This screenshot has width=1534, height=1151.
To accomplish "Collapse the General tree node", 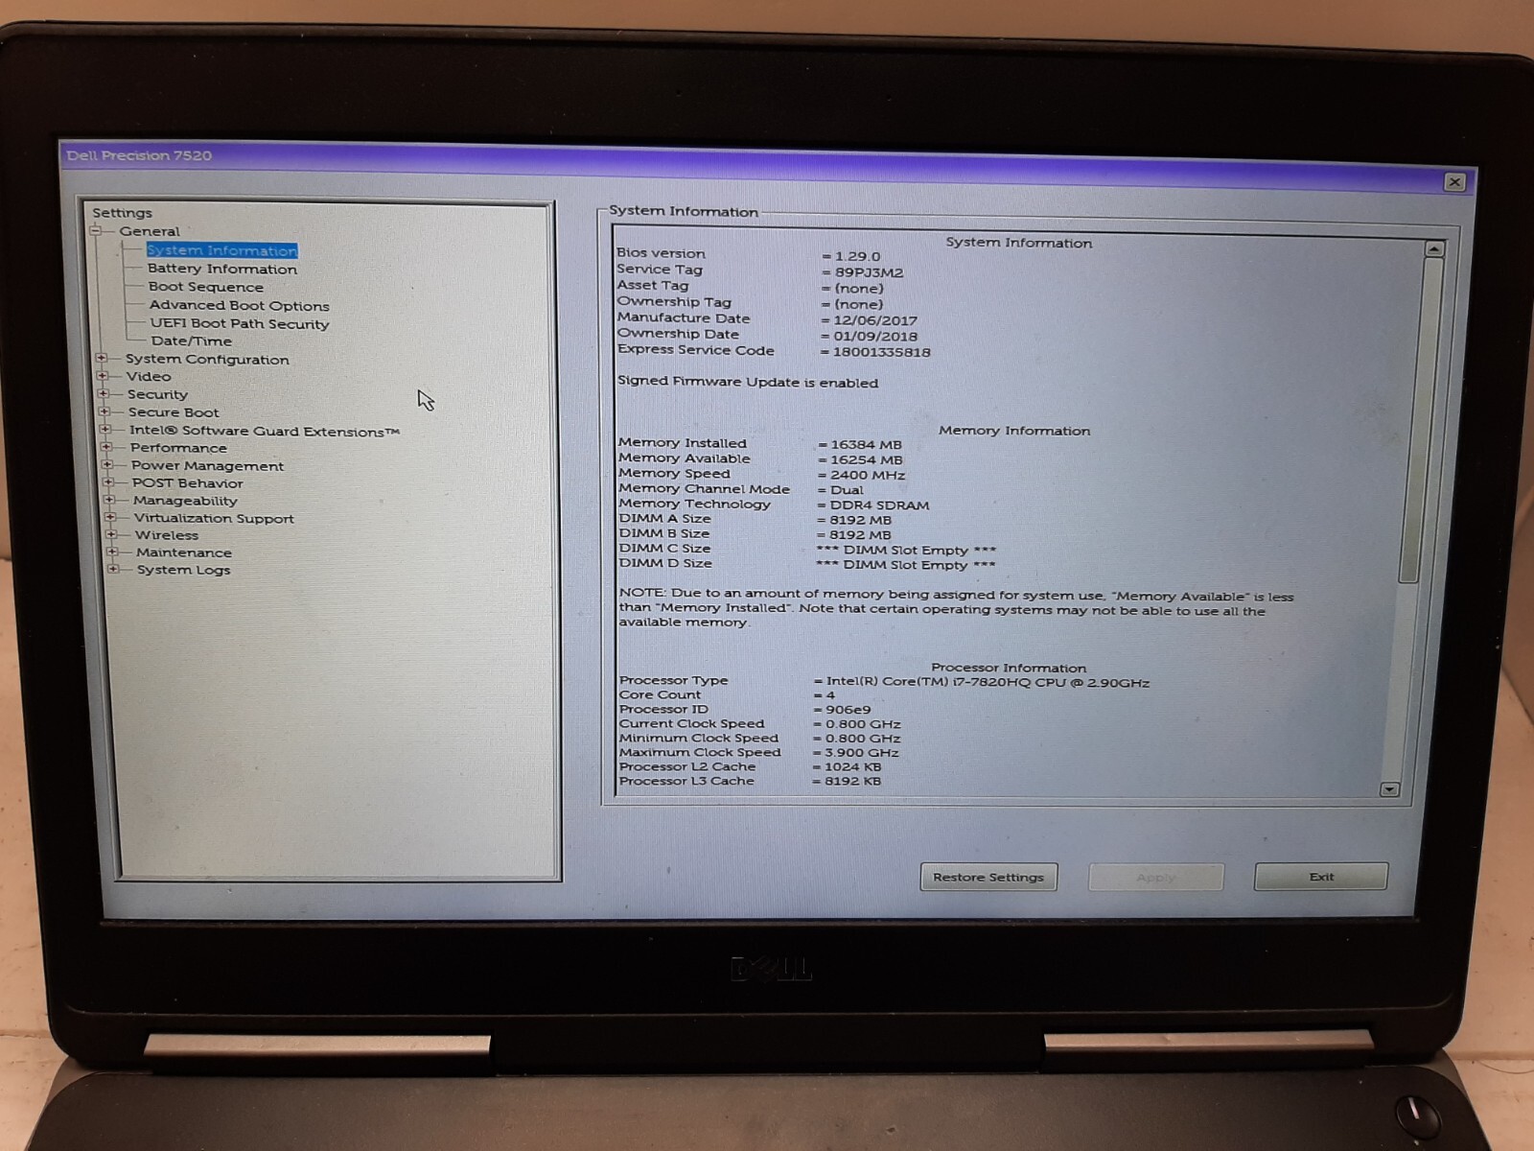I will click(96, 230).
